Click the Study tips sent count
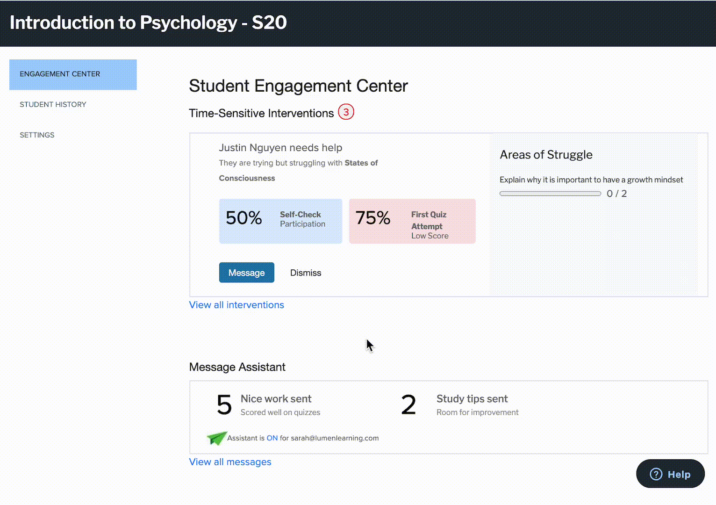 pos(408,405)
